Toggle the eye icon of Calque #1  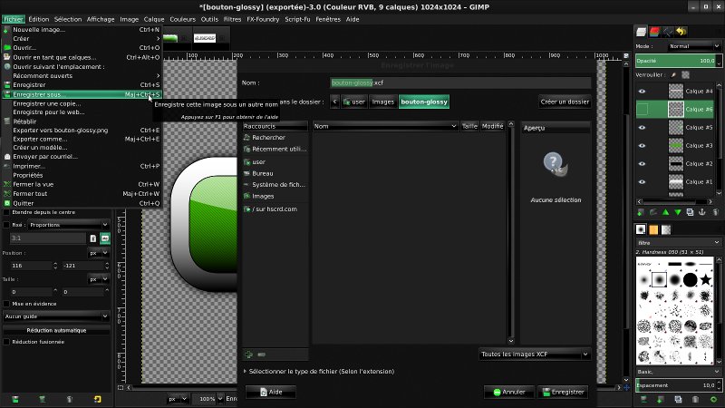(x=642, y=182)
